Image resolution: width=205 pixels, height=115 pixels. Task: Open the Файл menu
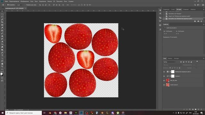6,1
